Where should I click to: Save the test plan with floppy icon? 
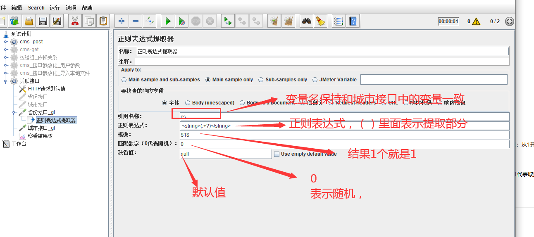[43, 21]
